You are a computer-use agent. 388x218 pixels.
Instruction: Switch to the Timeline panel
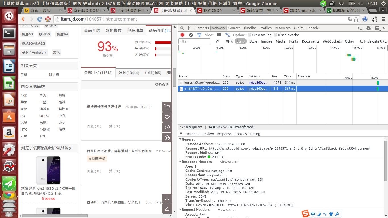click(250, 28)
